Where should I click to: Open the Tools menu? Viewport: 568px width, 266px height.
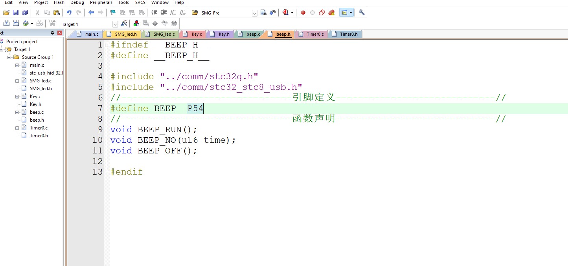123,2
